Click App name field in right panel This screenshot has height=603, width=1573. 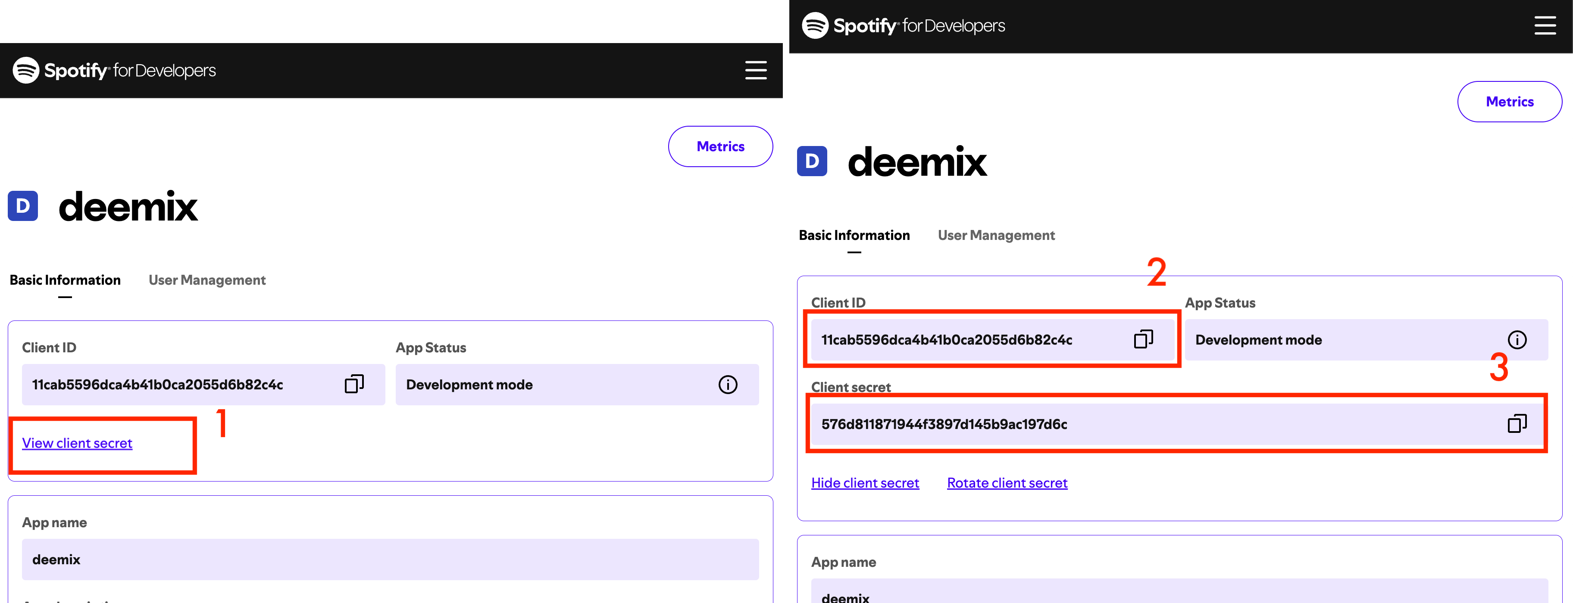click(1179, 591)
